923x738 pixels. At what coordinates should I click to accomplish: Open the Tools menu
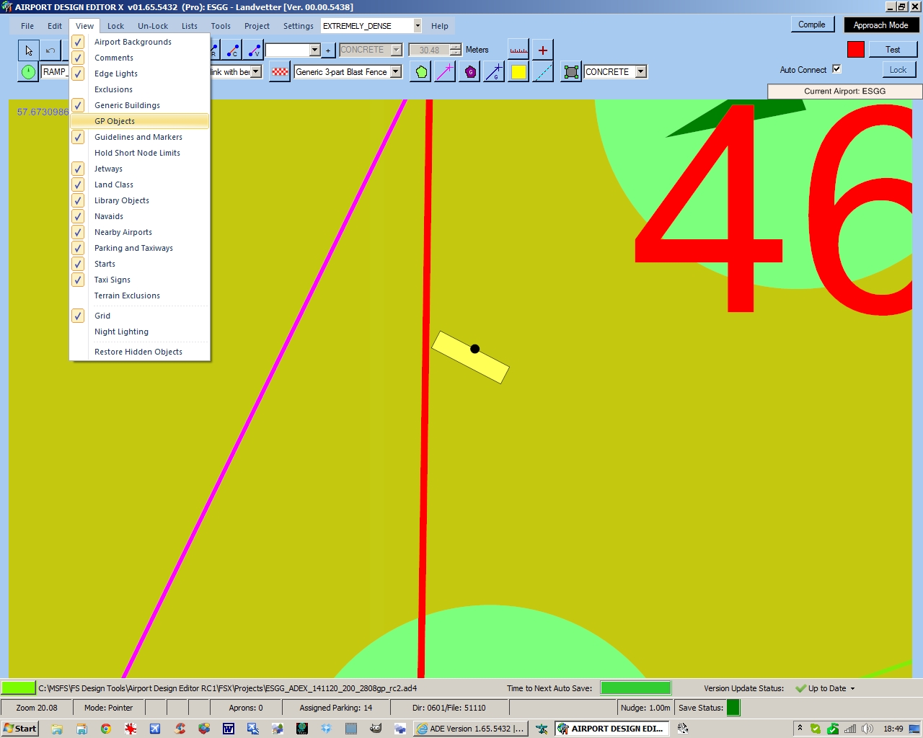(221, 26)
